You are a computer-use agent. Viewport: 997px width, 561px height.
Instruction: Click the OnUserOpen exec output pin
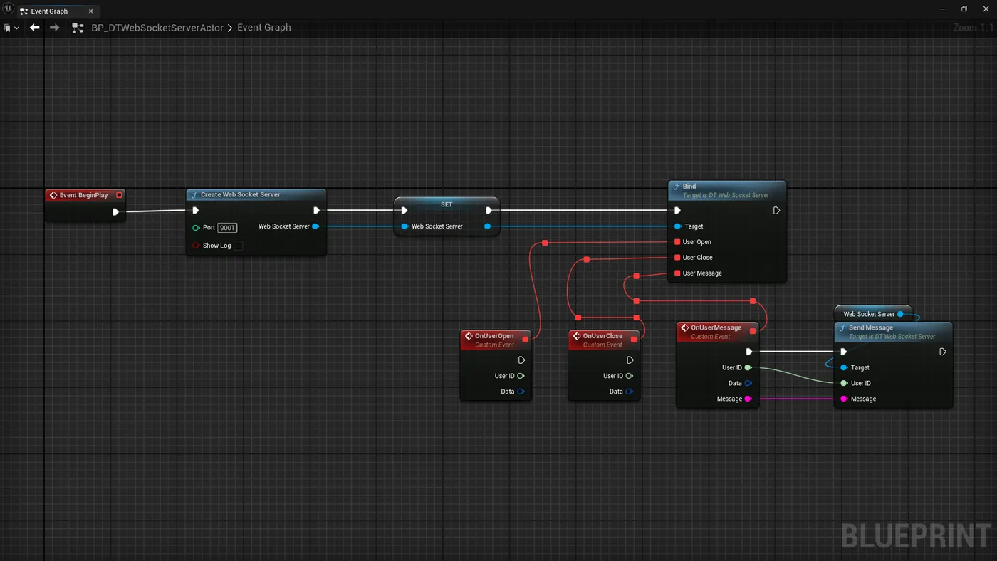point(521,360)
